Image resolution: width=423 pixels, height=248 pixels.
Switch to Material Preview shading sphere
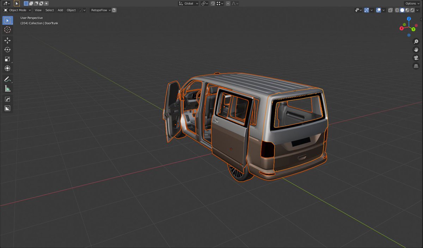click(407, 10)
